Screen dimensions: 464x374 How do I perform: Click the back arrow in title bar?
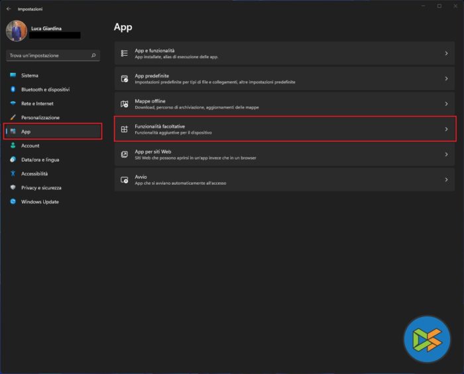pyautogui.click(x=9, y=9)
